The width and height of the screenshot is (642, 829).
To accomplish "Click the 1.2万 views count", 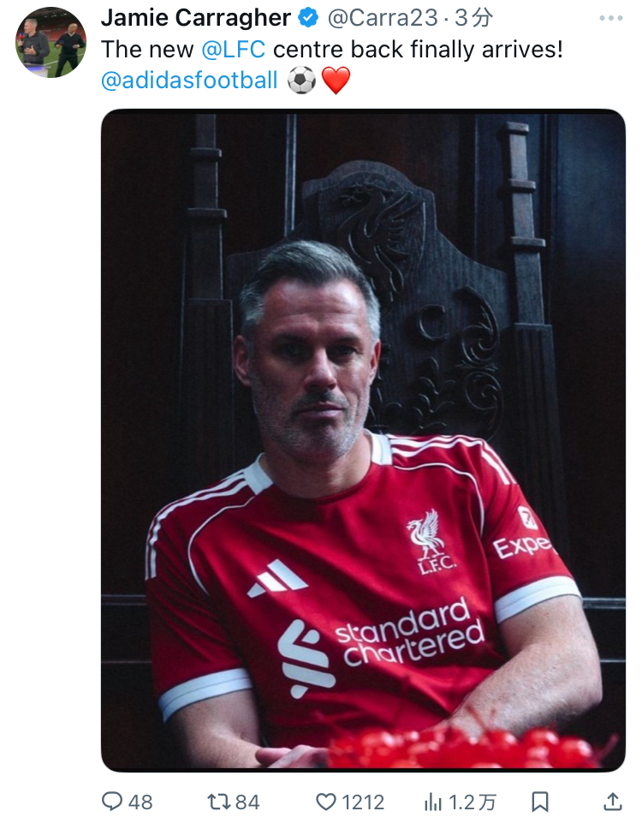I will (x=472, y=802).
